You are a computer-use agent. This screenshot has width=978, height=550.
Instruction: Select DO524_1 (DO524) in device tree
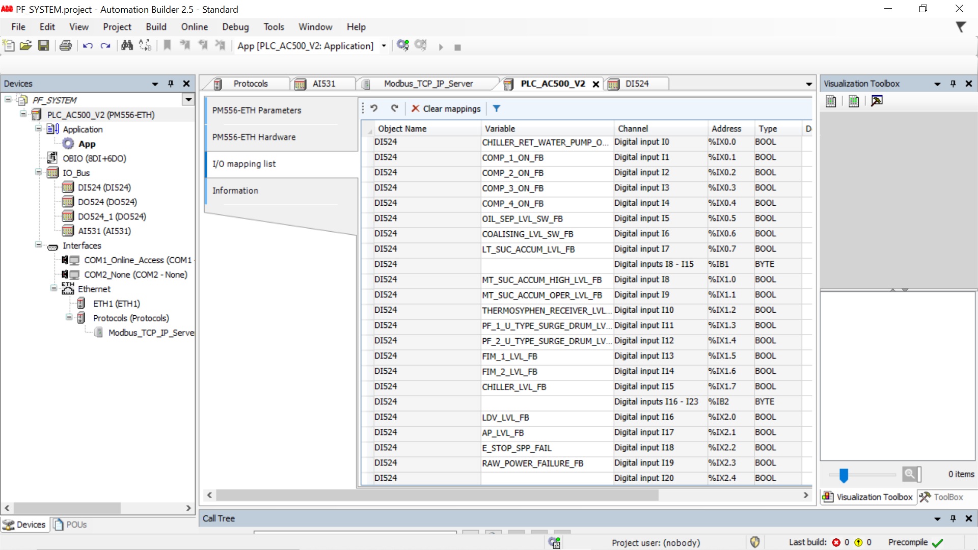coord(112,216)
